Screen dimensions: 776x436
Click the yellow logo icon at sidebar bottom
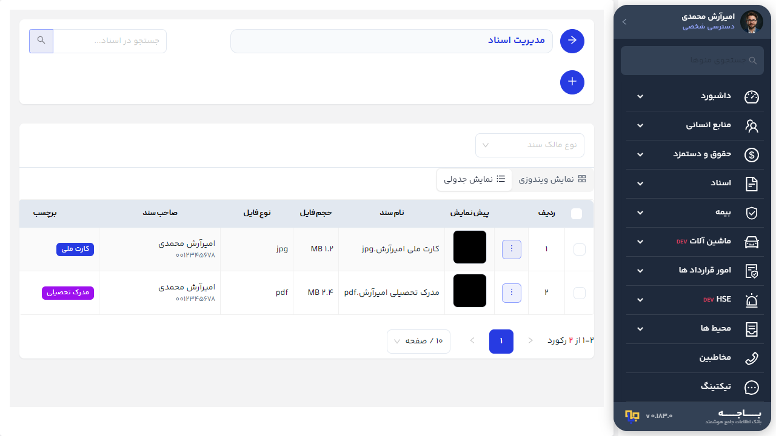point(632,415)
